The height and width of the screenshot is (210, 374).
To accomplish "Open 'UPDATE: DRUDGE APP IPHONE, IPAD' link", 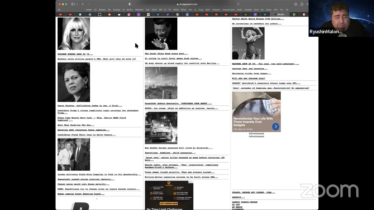I will click(254, 192).
